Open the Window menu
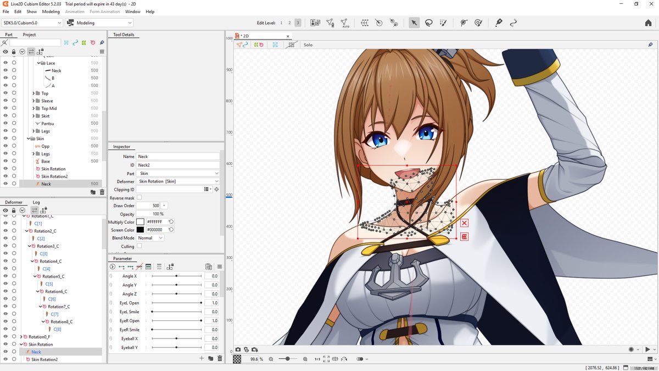This screenshot has width=659, height=371. tap(132, 12)
